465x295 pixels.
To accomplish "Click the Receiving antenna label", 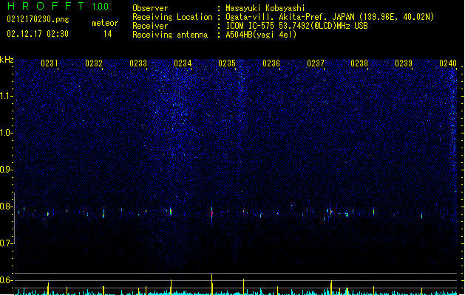I will 170,35.
